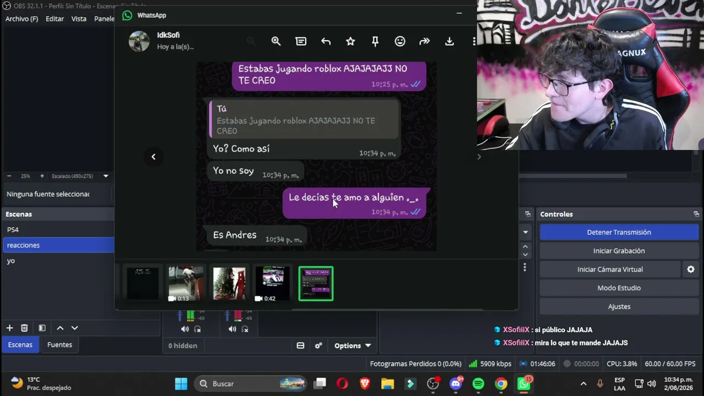Reply to the viewed WhatsApp image

pyautogui.click(x=326, y=41)
